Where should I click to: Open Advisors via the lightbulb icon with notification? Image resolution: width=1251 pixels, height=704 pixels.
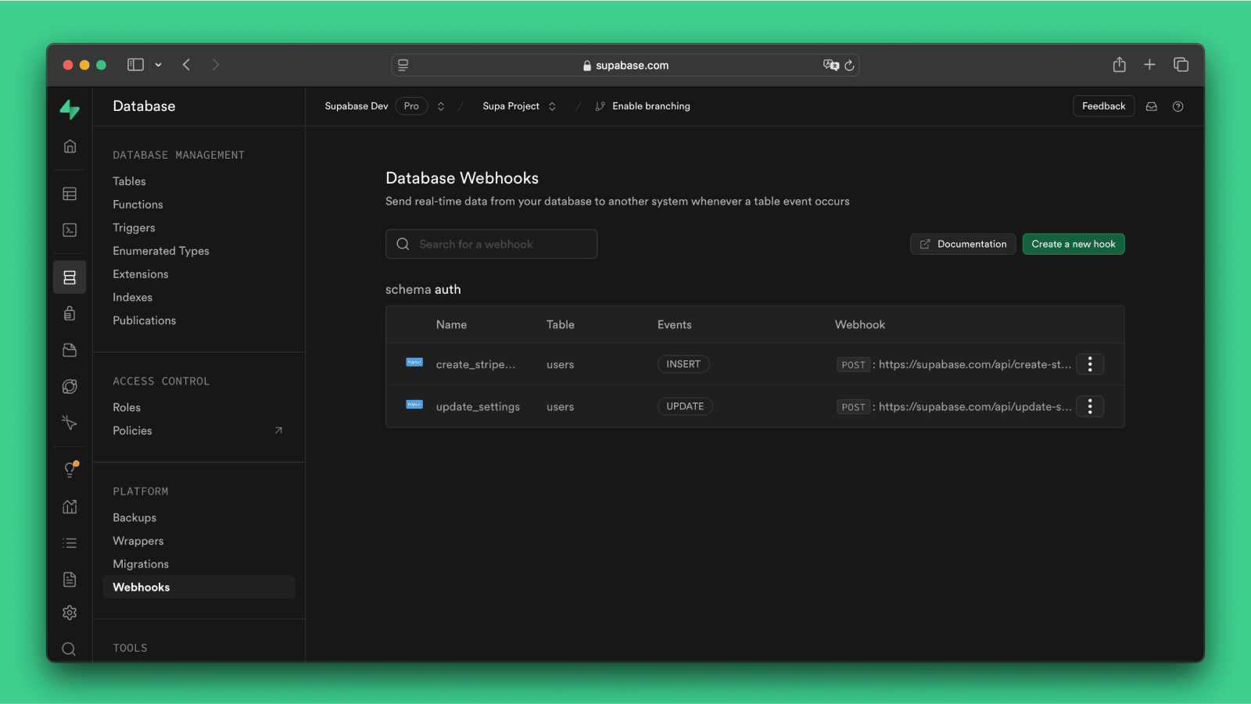coord(70,470)
